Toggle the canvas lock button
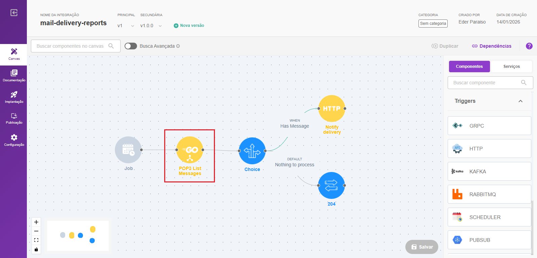 [36, 249]
